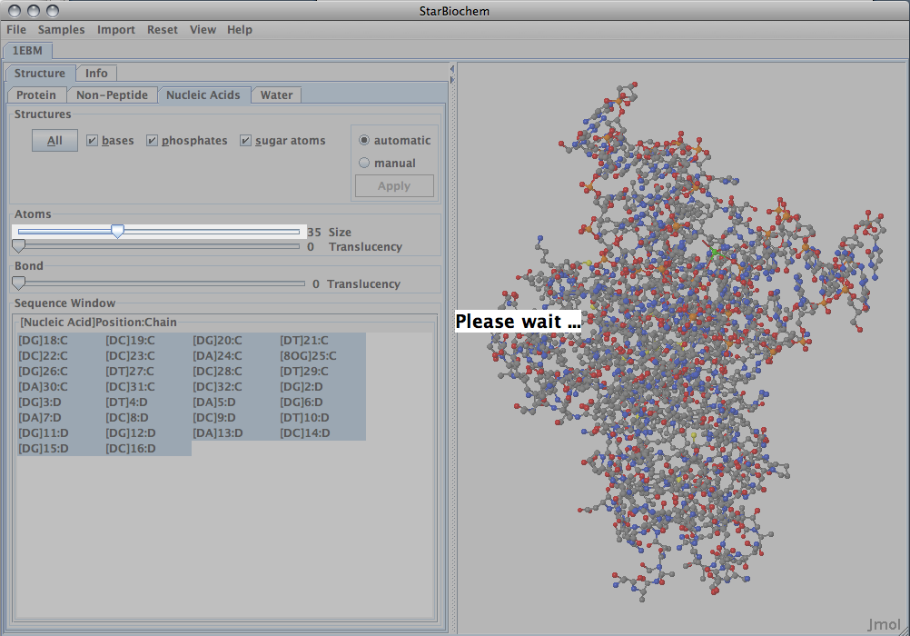Viewport: 910px width, 636px height.
Task: Choose the automatic radio option
Action: 365,141
